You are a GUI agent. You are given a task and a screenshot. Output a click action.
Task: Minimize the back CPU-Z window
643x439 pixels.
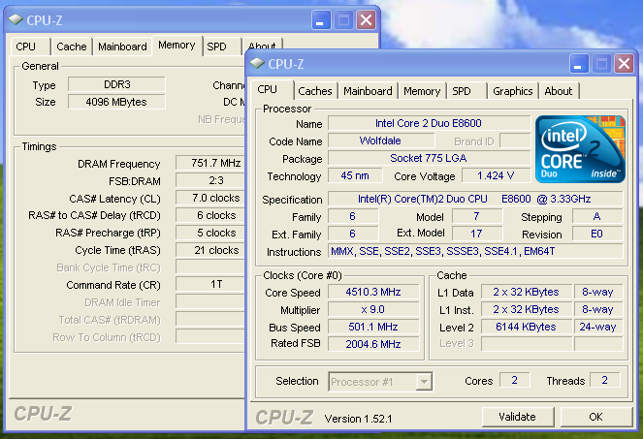coord(321,19)
